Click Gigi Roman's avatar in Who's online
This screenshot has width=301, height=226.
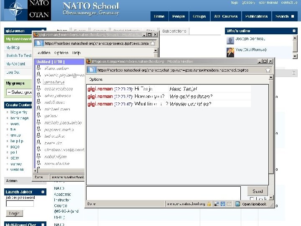pos(230,52)
